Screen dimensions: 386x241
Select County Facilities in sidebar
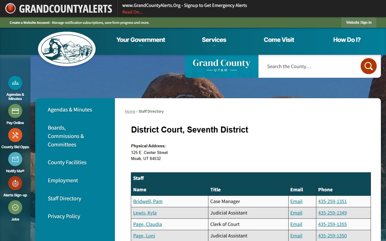[x=67, y=162]
